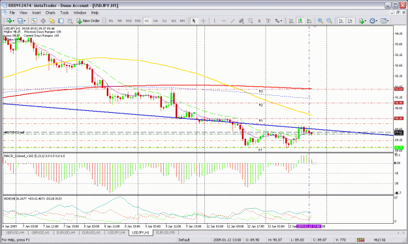Viewport: 408px width, 244px height.
Task: Click the zoom out magnifier icon
Action: (x=329, y=21)
